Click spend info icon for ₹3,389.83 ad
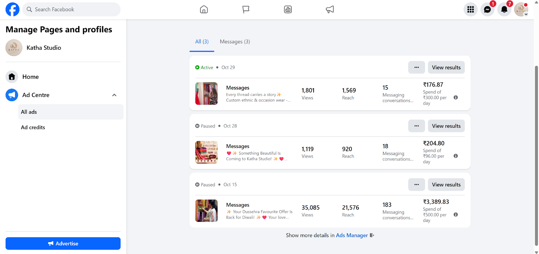 (456, 215)
